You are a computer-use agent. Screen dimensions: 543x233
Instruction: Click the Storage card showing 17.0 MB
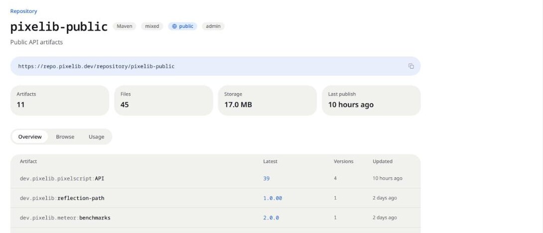pyautogui.click(x=268, y=101)
